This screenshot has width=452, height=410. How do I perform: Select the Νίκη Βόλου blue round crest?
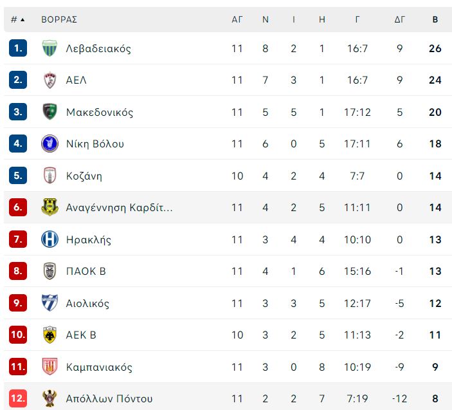(x=50, y=144)
